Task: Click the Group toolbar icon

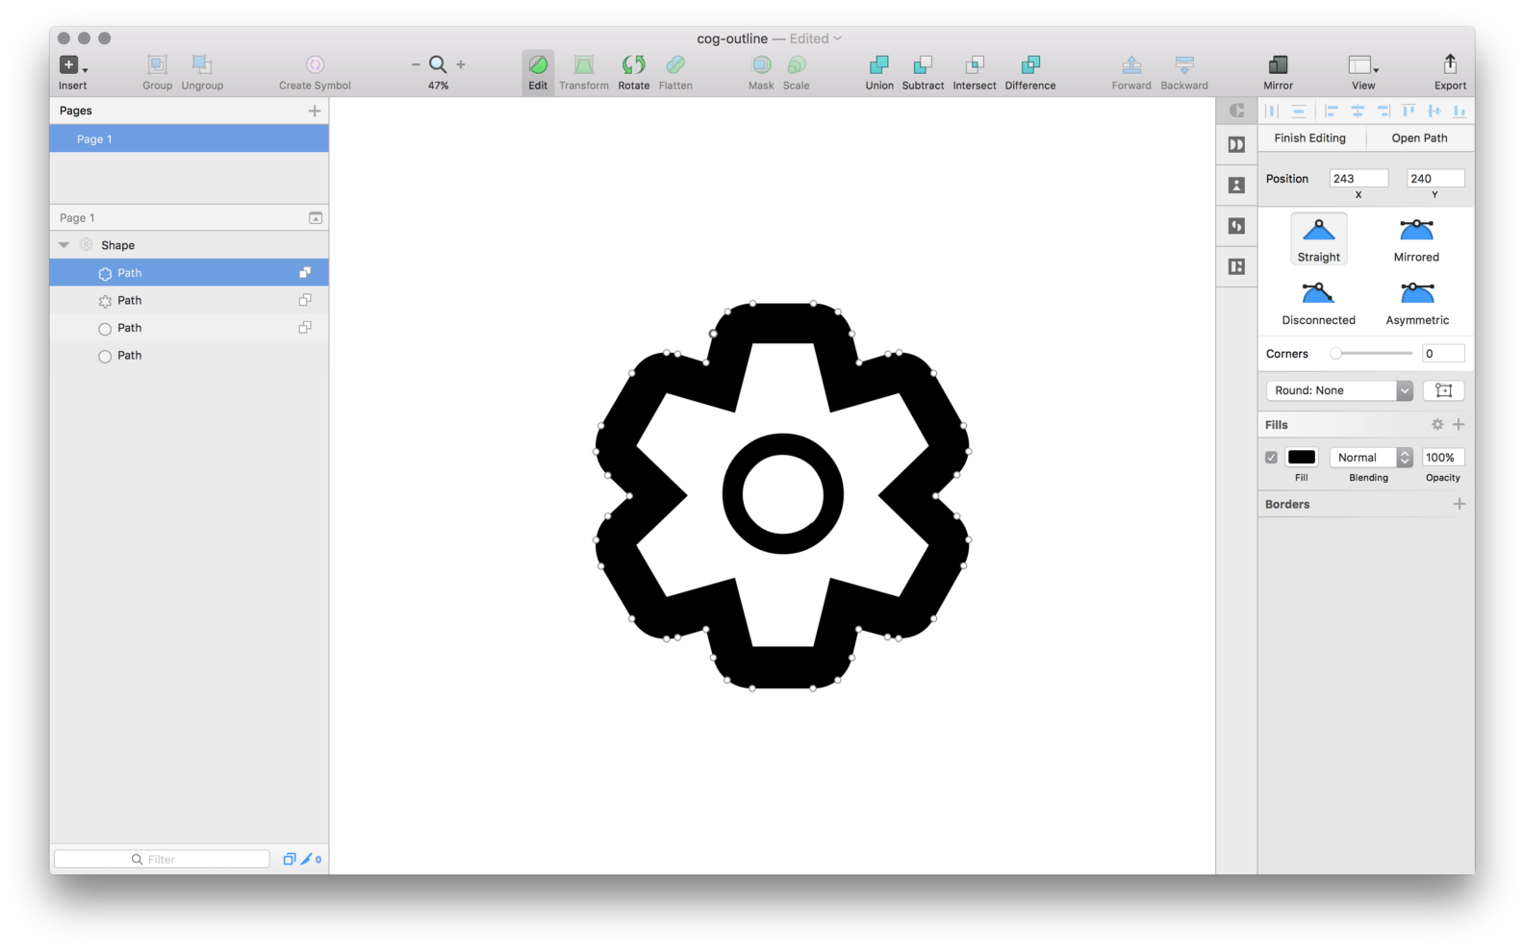Action: 157,64
